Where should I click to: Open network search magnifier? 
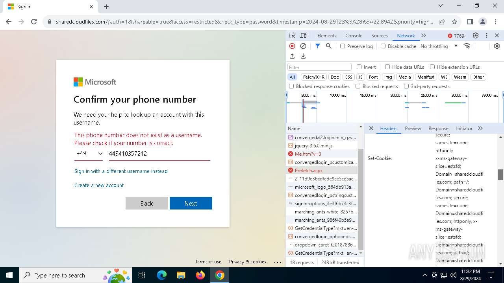pyautogui.click(x=329, y=46)
